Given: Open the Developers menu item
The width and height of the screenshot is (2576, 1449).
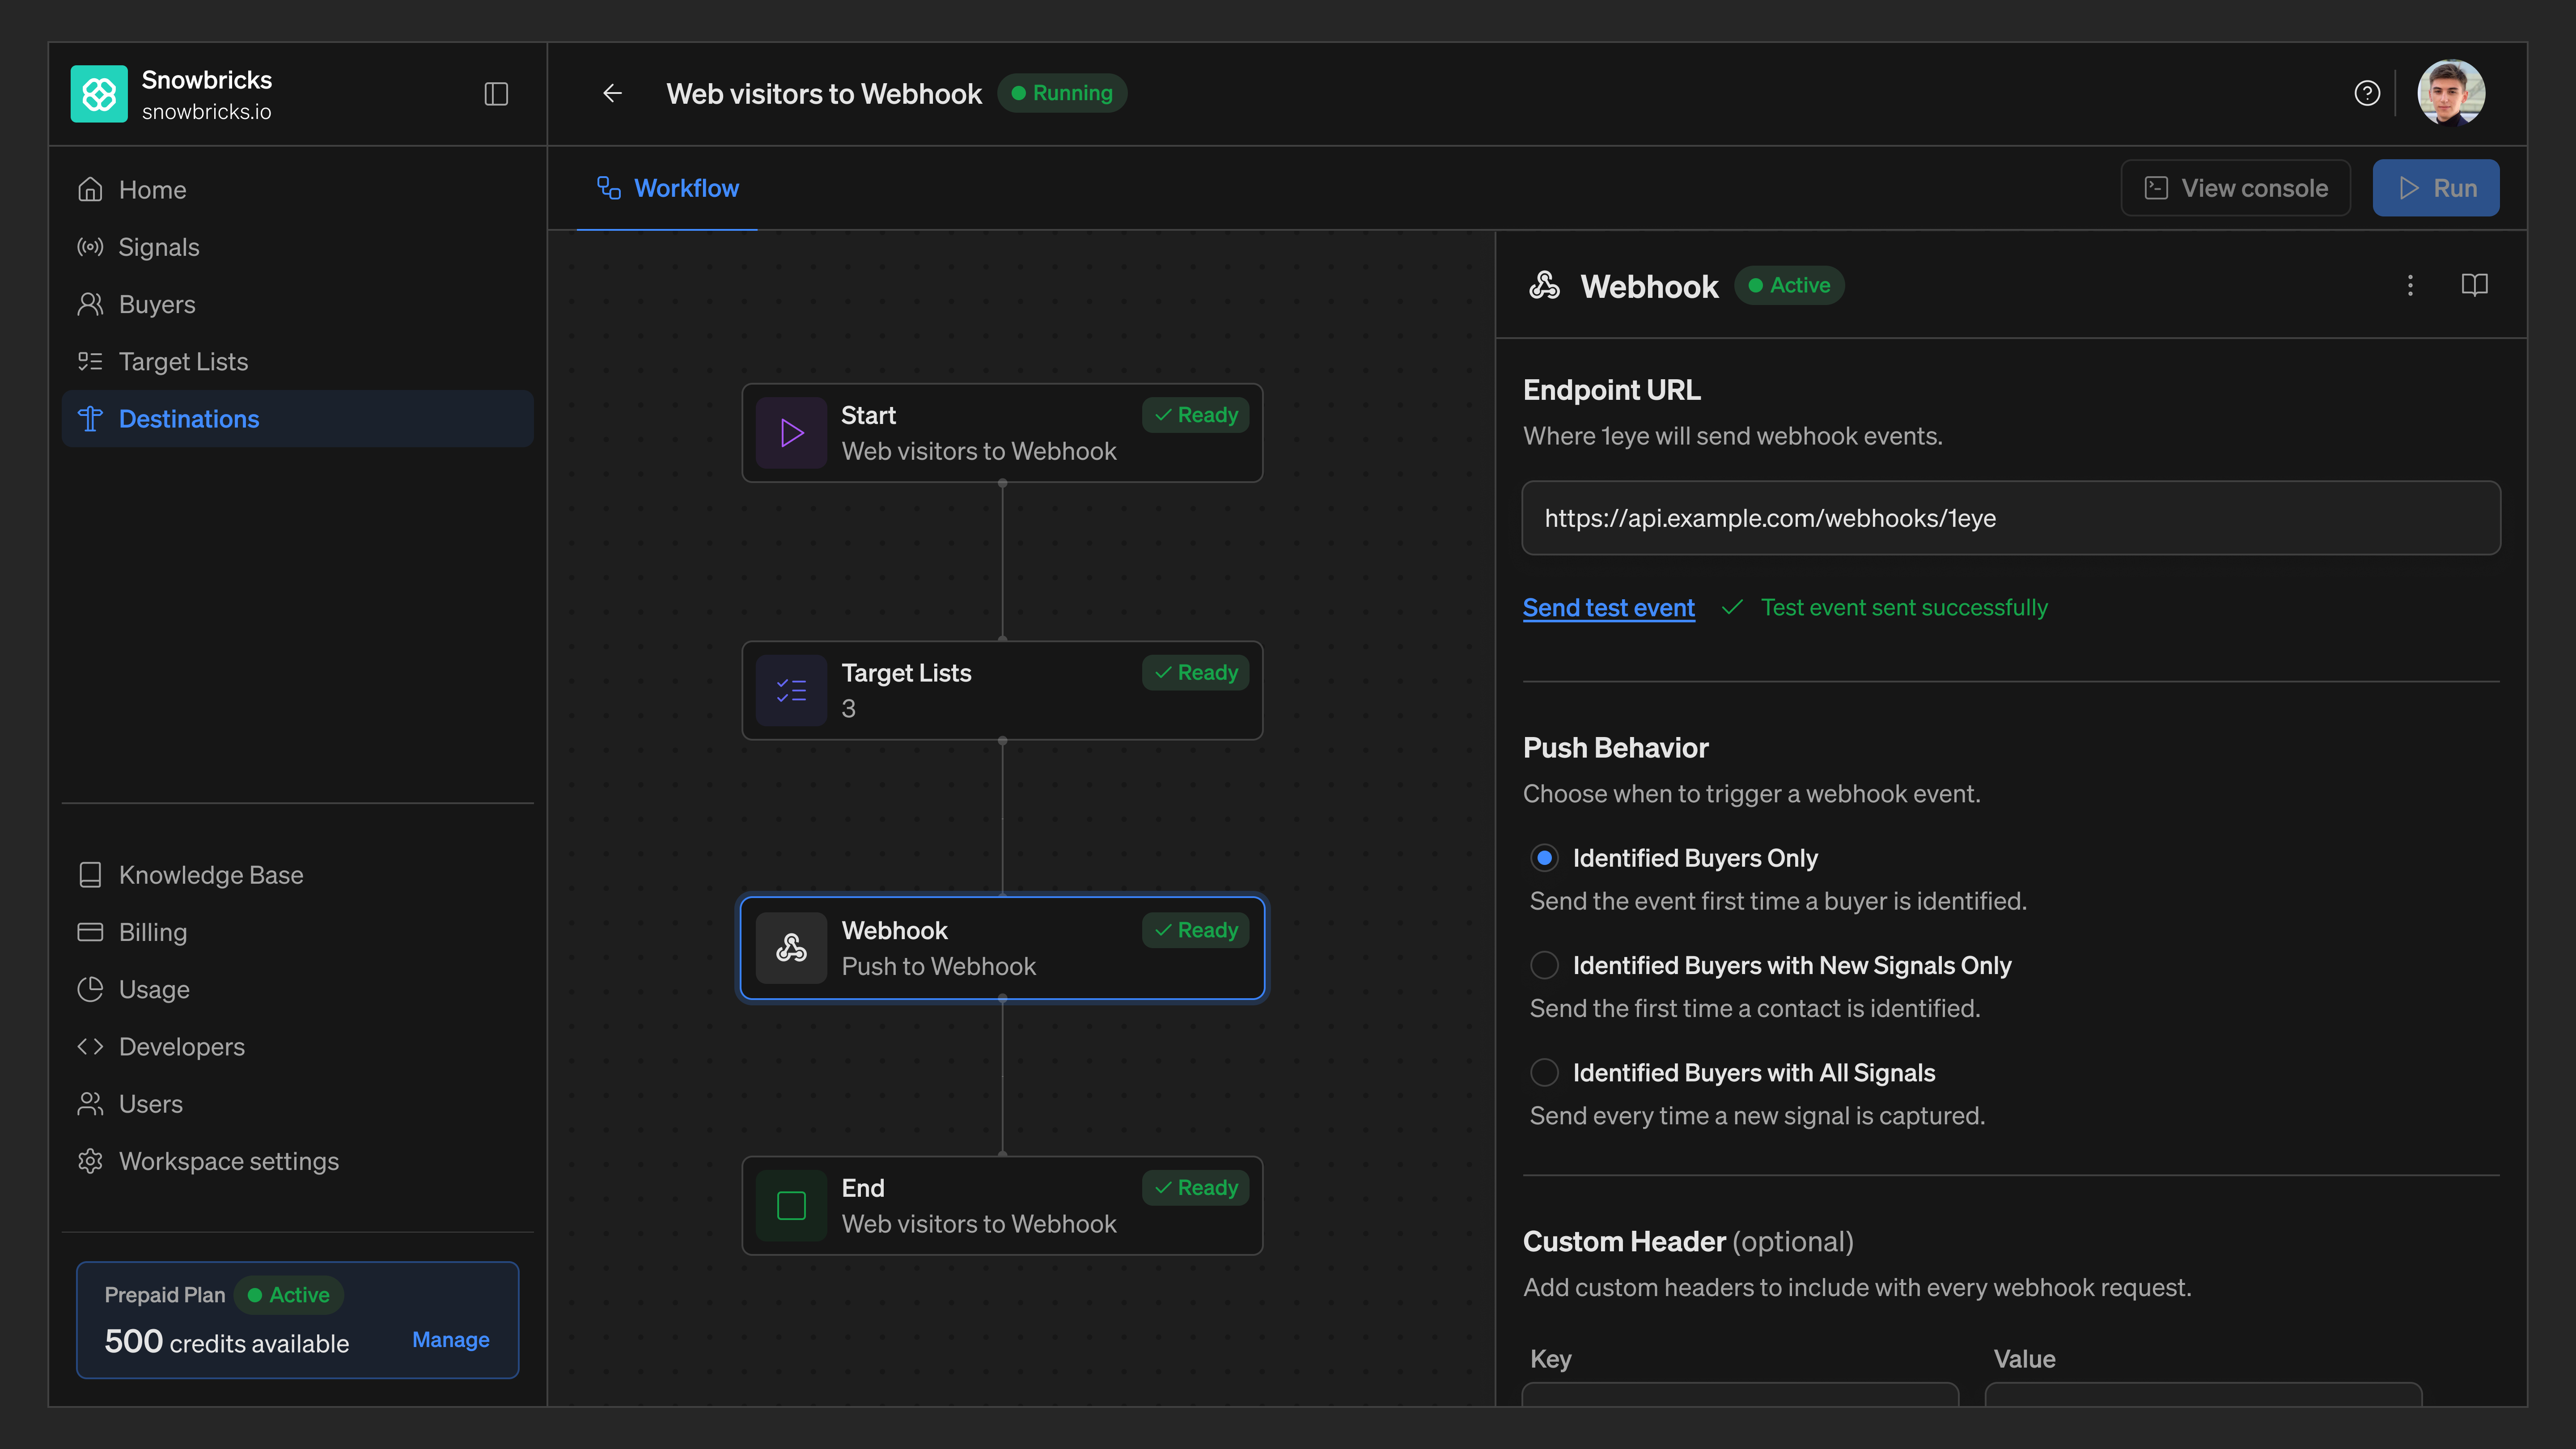Looking at the screenshot, I should [297, 1047].
